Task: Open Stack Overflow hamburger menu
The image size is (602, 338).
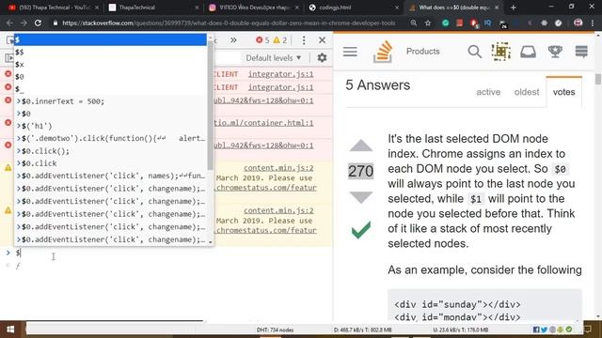Action: [350, 52]
